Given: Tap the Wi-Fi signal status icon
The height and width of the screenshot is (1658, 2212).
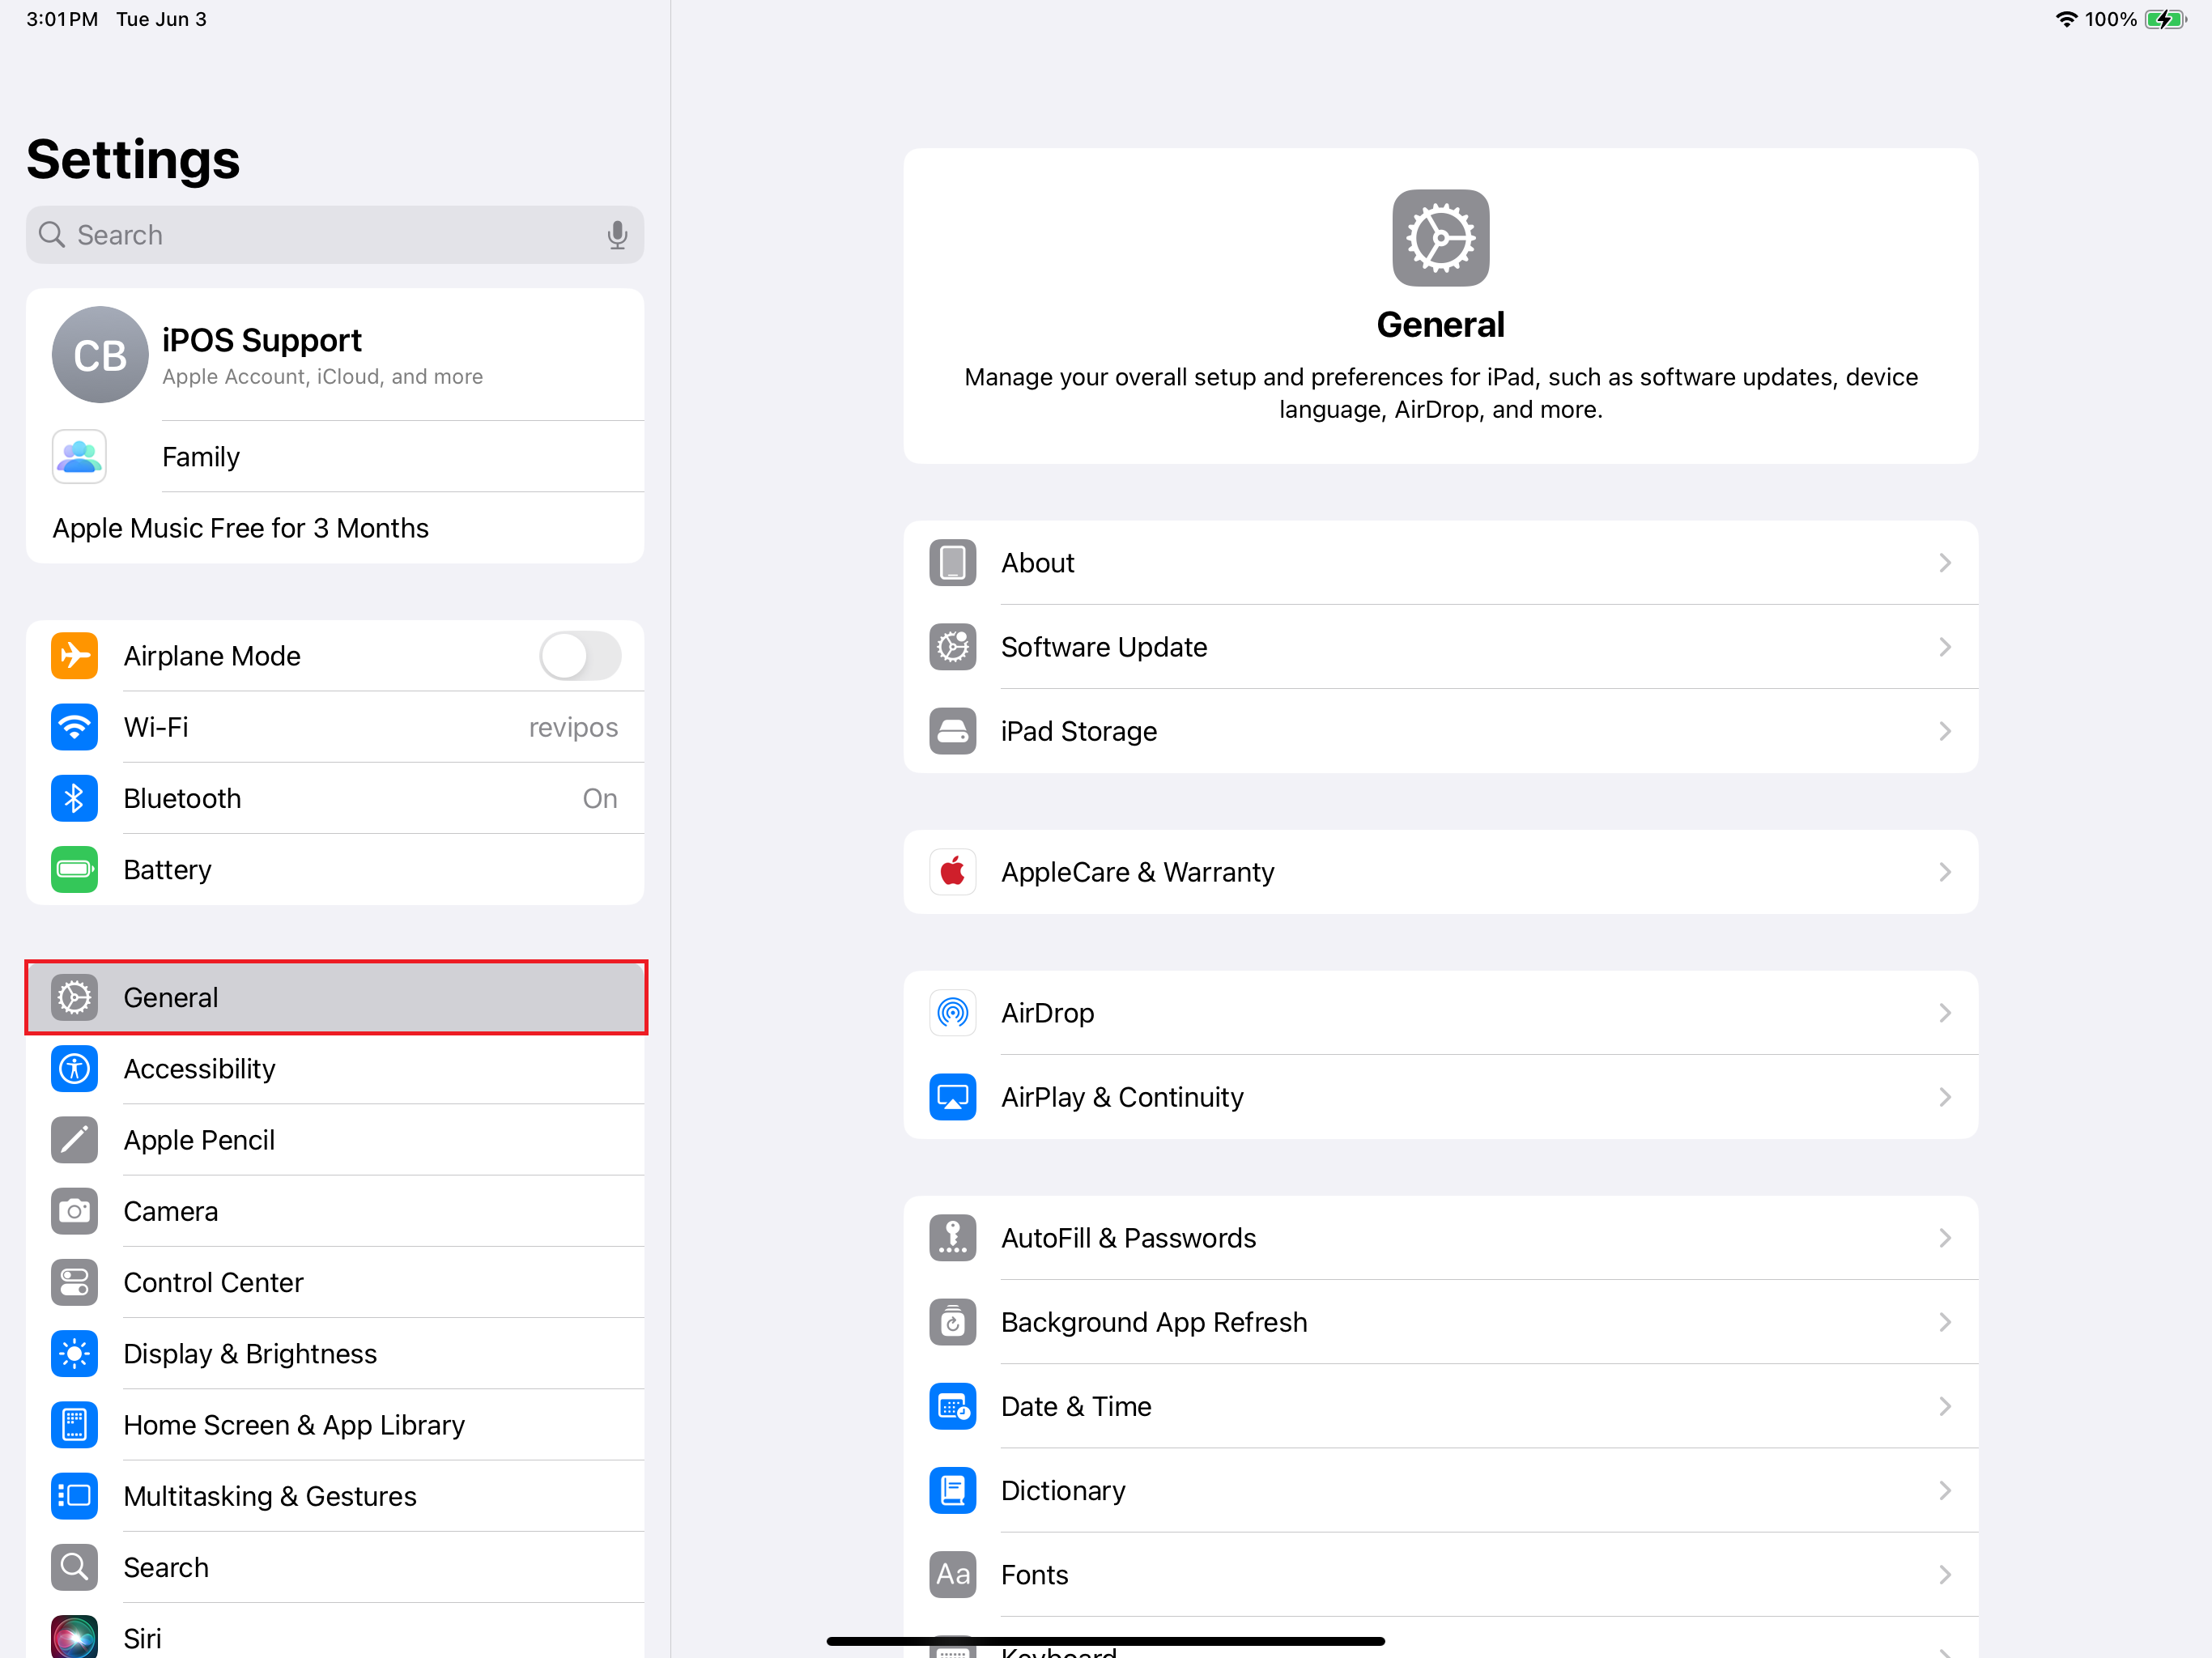Looking at the screenshot, I should coord(2066,19).
